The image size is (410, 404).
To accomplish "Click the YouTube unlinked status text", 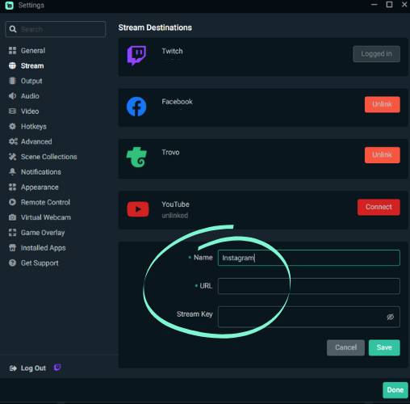I will [x=175, y=216].
